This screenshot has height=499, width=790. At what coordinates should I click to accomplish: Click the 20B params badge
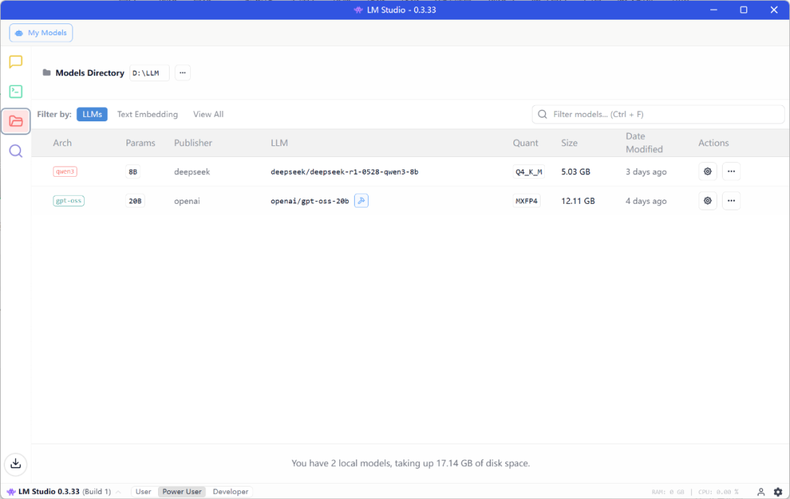click(135, 201)
